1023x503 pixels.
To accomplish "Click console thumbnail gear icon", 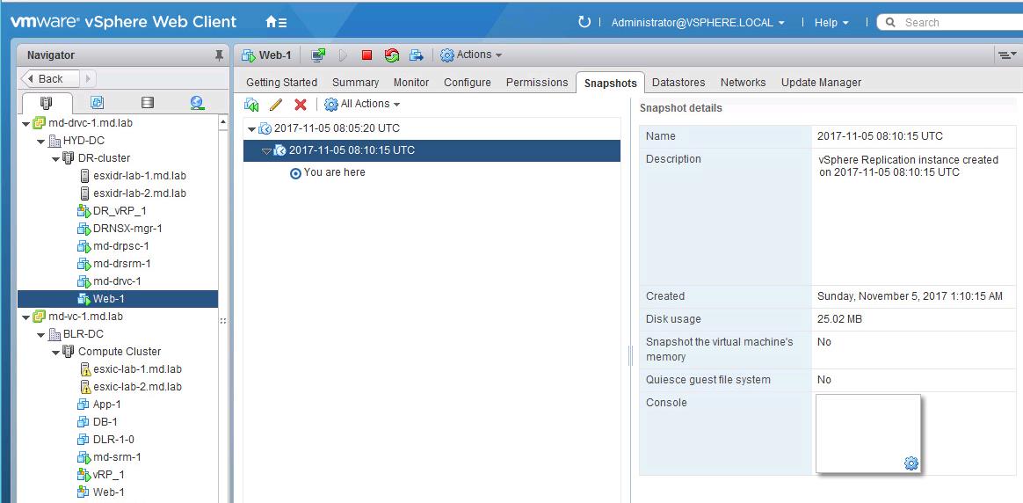I will [911, 463].
